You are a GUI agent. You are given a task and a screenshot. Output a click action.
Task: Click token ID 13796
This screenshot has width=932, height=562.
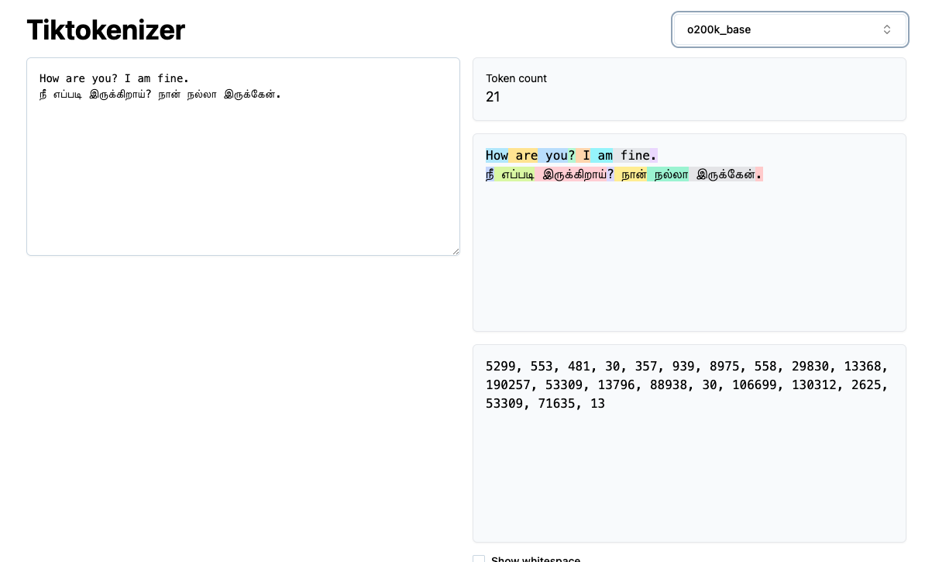(x=616, y=385)
